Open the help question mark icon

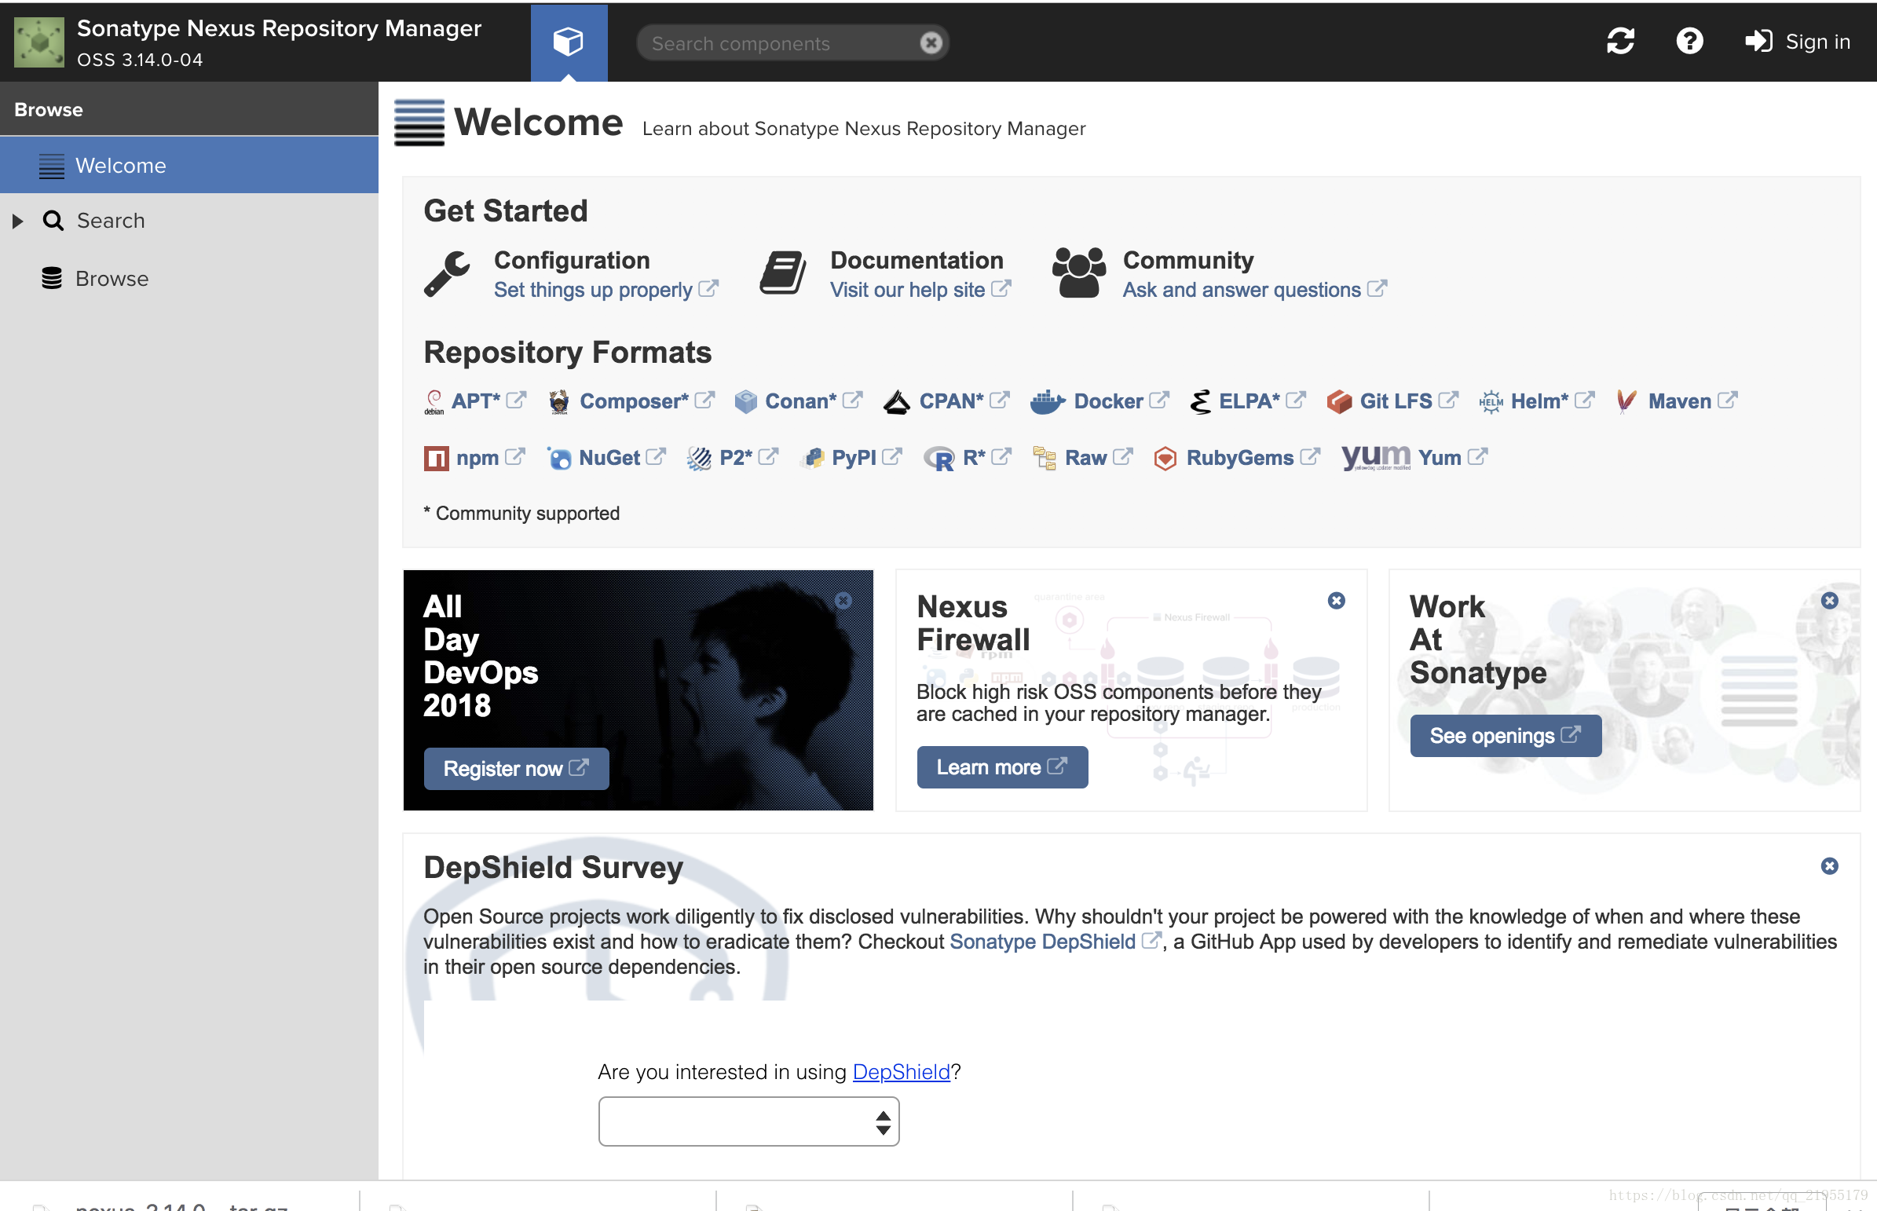[x=1689, y=42]
